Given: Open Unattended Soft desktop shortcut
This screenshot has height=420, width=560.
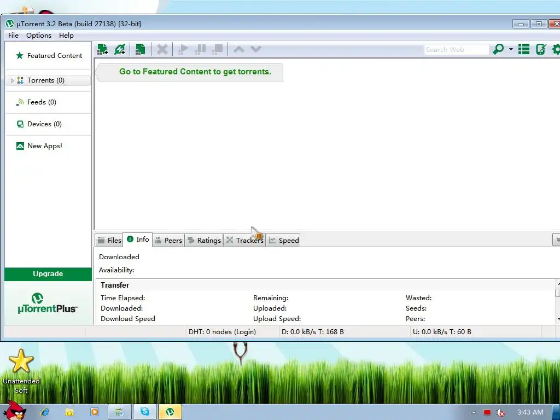Looking at the screenshot, I should tap(21, 371).
